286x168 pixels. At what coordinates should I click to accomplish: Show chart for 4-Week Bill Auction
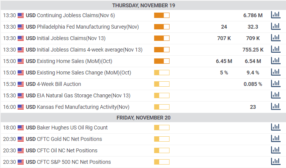click(x=275, y=84)
